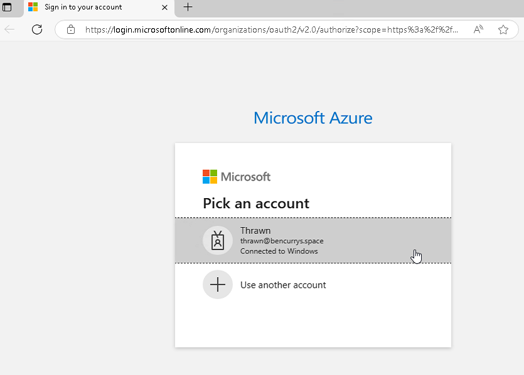Viewport: 524px width, 375px height.
Task: Add page to favorites star icon
Action: [503, 29]
